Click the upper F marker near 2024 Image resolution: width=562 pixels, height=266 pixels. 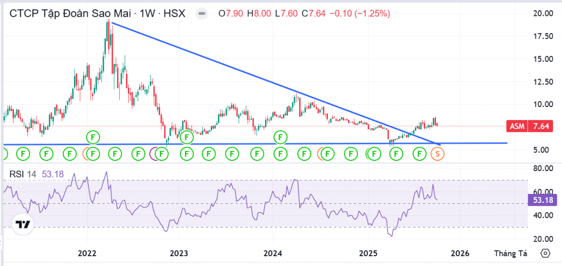(x=281, y=137)
